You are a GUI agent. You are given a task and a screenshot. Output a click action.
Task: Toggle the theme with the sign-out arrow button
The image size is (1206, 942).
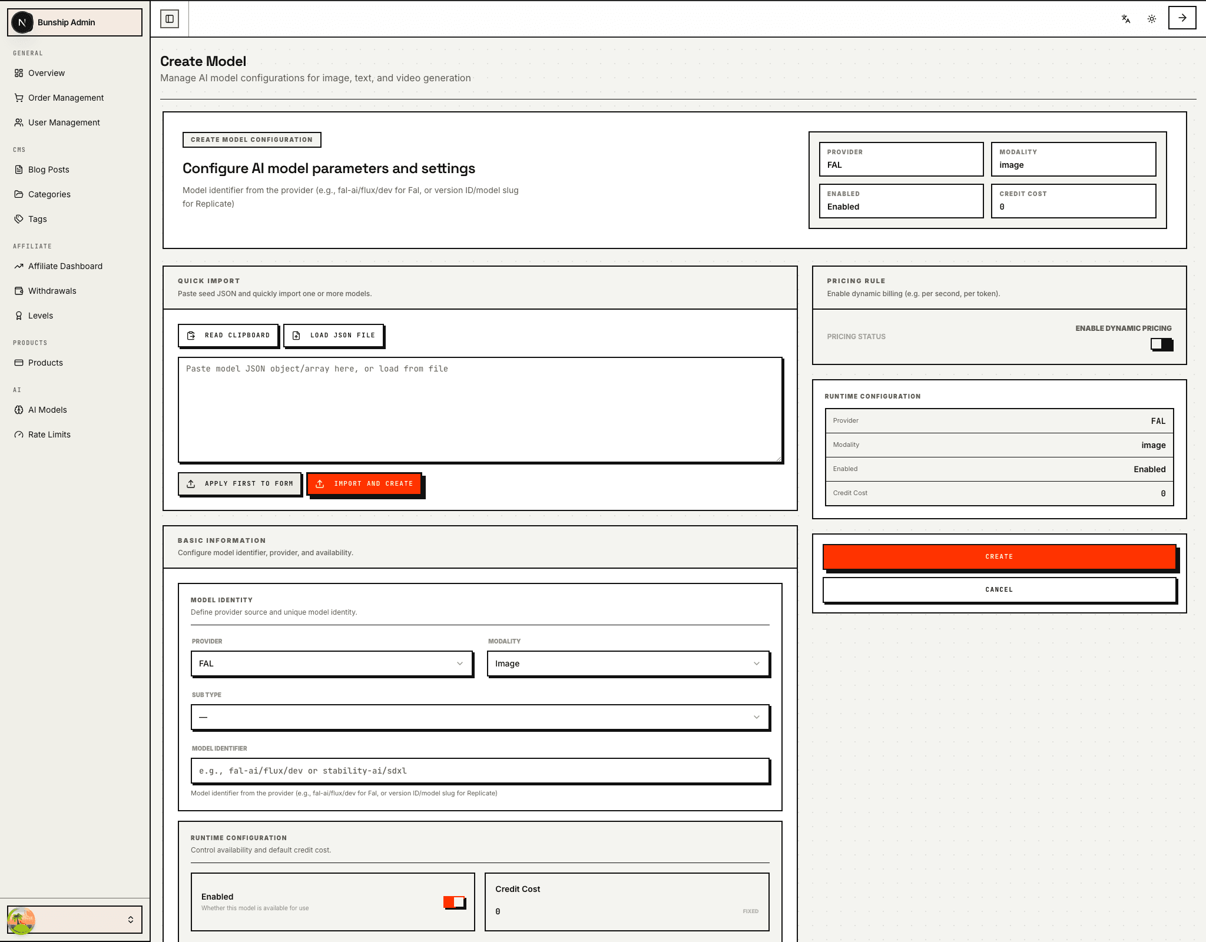1182,18
